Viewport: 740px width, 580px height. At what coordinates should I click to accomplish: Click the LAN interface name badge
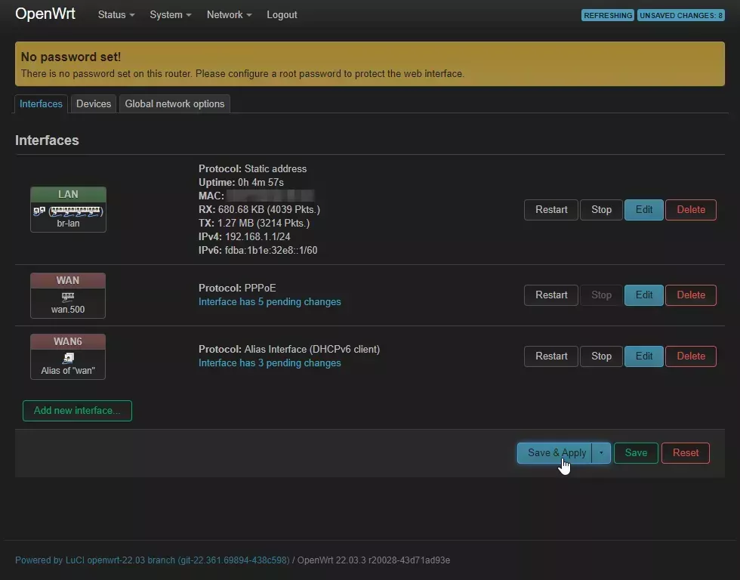click(x=69, y=194)
